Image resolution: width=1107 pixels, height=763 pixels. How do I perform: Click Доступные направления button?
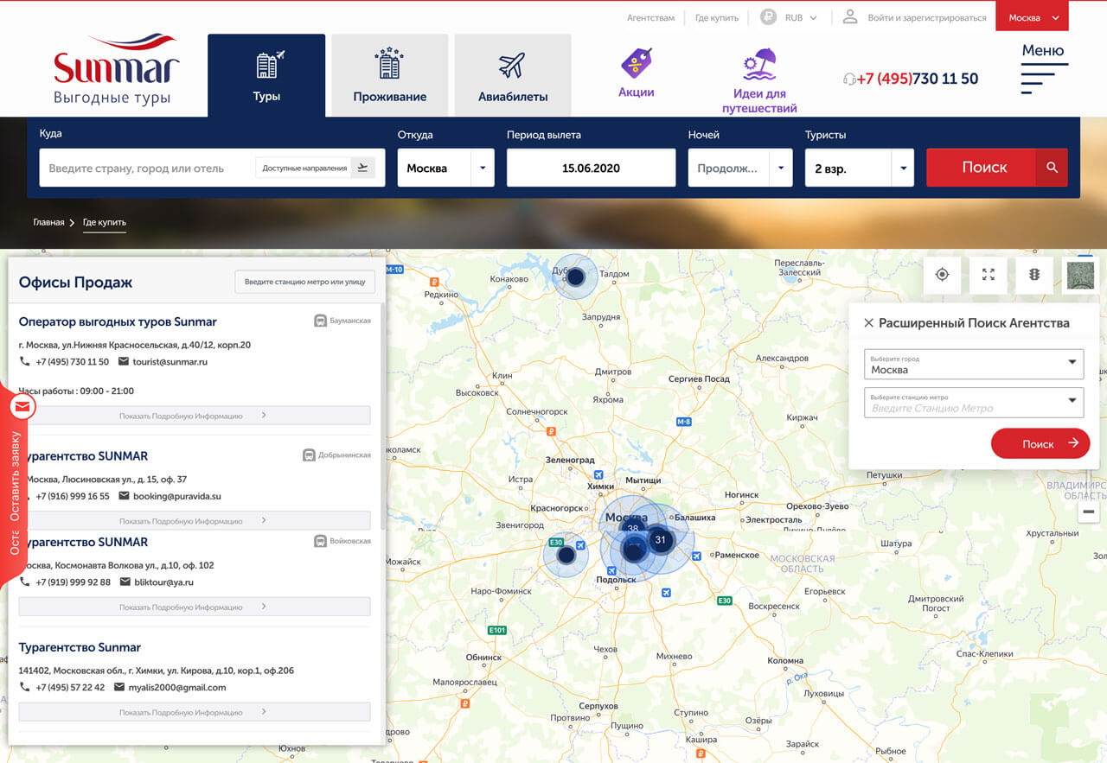coord(316,168)
